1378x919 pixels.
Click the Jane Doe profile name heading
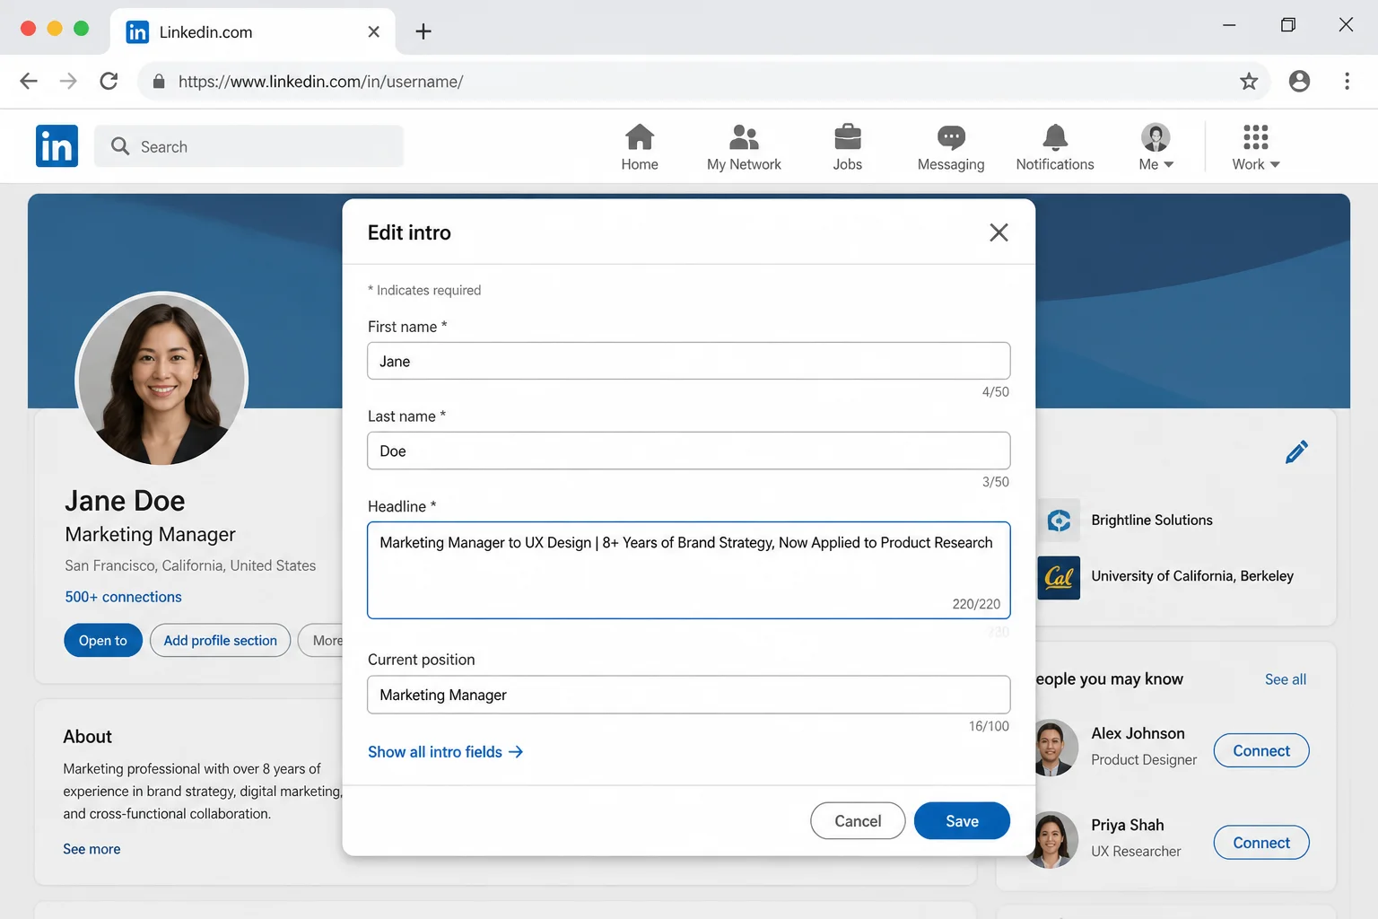[x=125, y=501]
